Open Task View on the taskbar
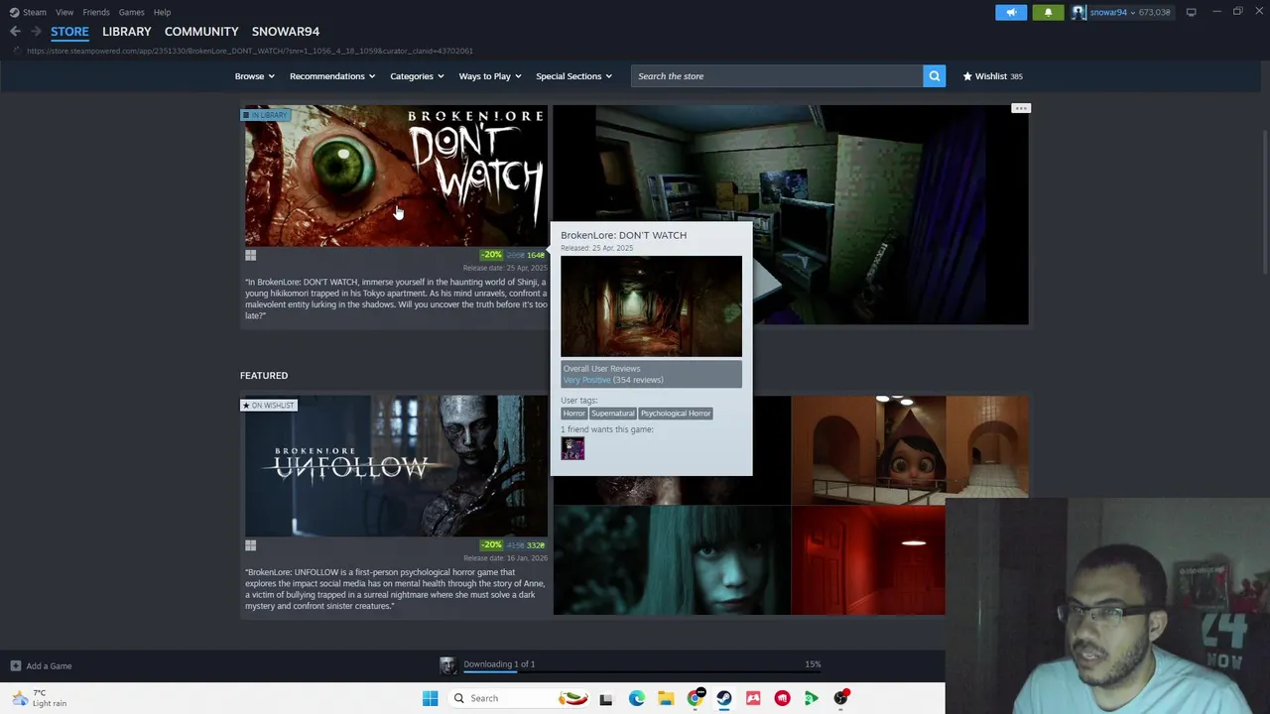This screenshot has width=1270, height=714. pyautogui.click(x=605, y=698)
